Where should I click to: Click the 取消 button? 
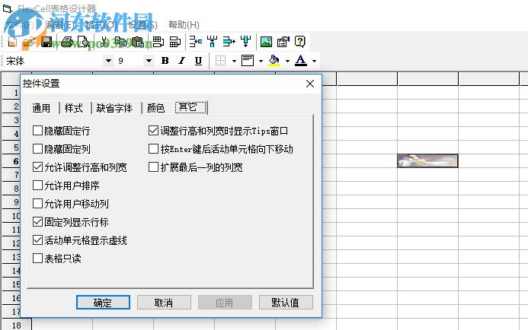tap(164, 303)
